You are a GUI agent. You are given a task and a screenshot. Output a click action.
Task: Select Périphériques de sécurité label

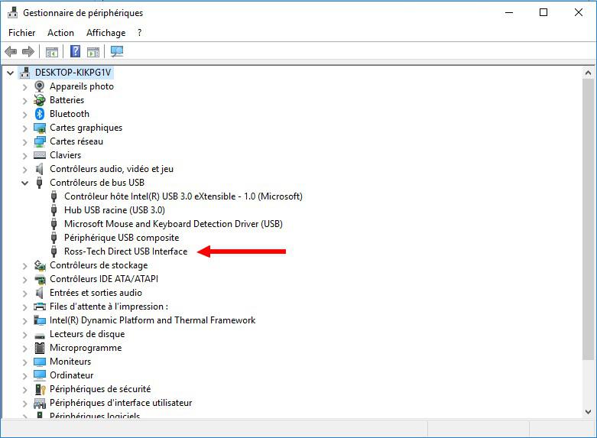tap(100, 389)
